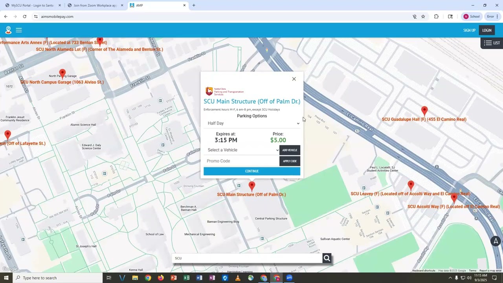Click the SCU North Campus Garage red pin
This screenshot has height=283, width=503.
(x=62, y=74)
